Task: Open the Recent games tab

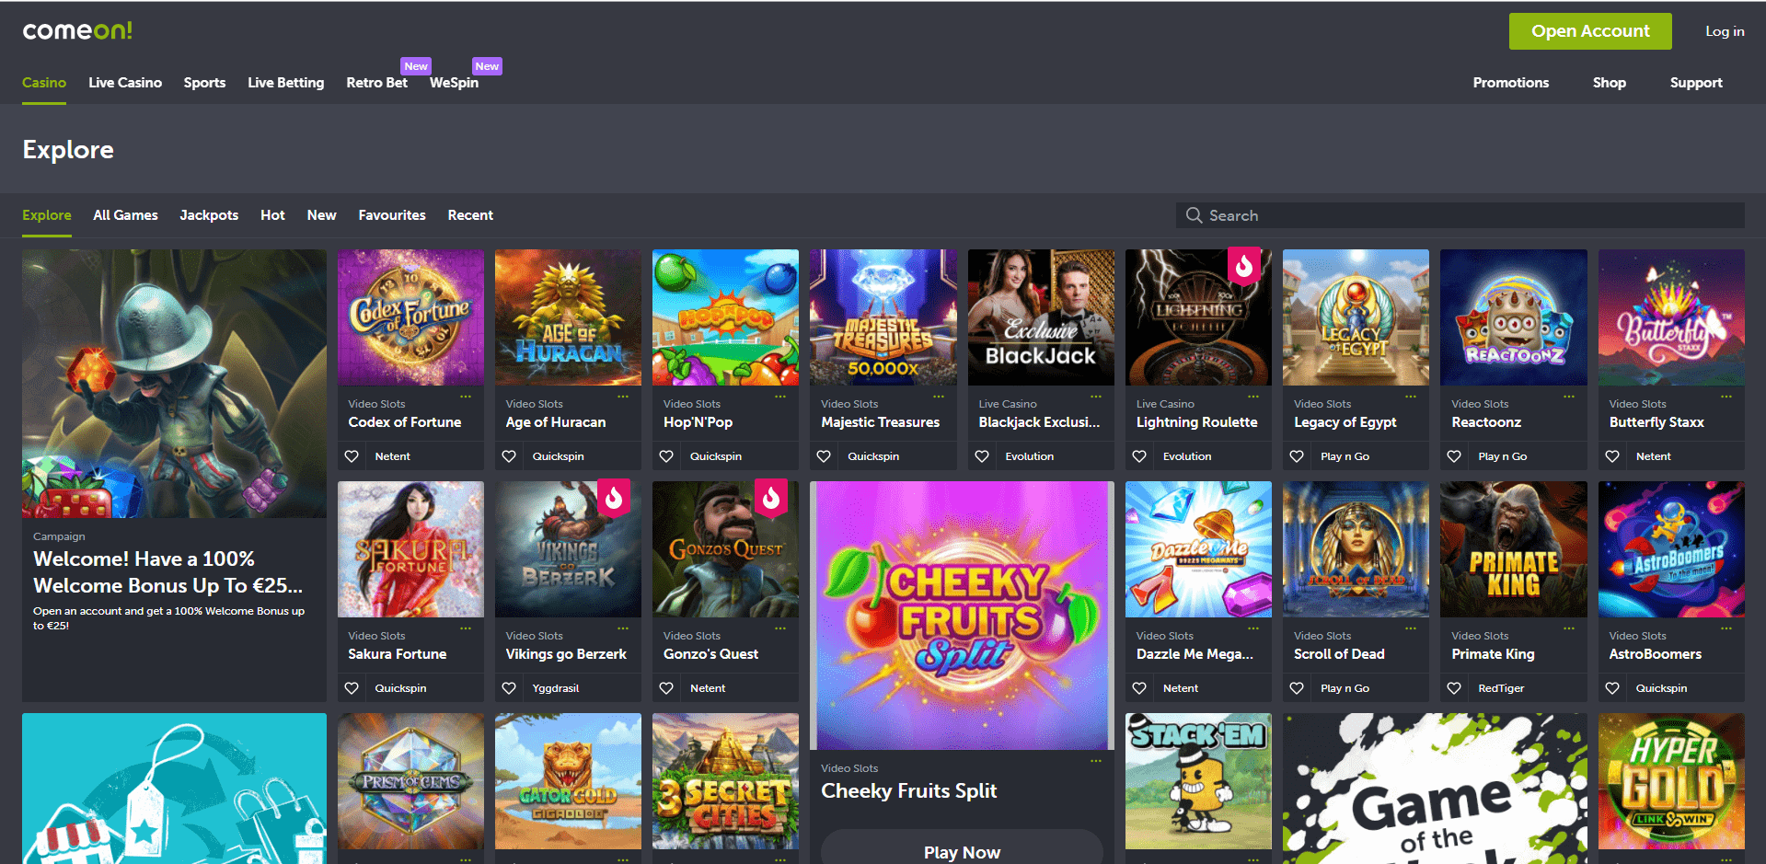Action: (x=470, y=215)
